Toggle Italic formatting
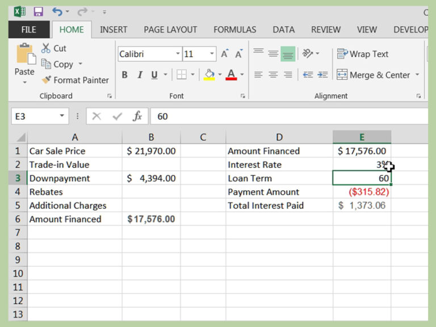The width and height of the screenshot is (436, 327). [x=140, y=75]
